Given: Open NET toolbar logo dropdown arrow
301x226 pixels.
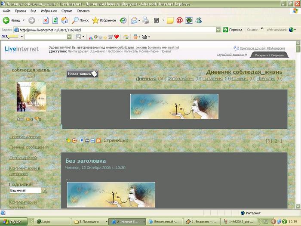Looking at the screenshot, I should click(22, 37).
